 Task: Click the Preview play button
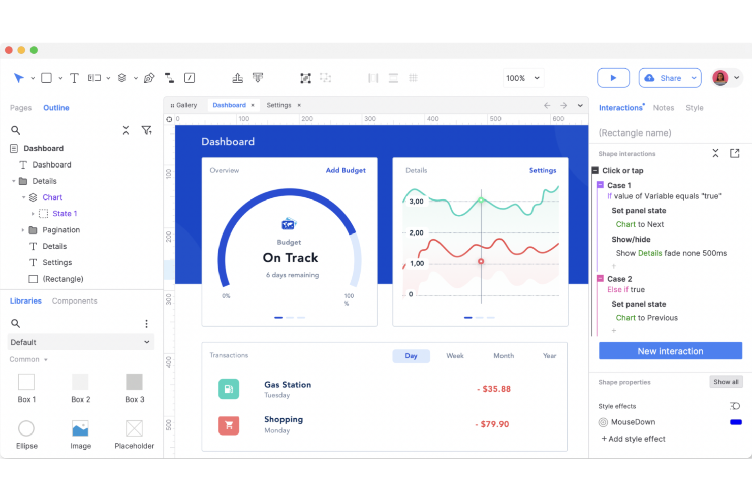[613, 78]
